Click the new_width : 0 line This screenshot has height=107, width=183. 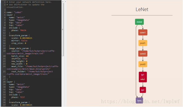19,64
